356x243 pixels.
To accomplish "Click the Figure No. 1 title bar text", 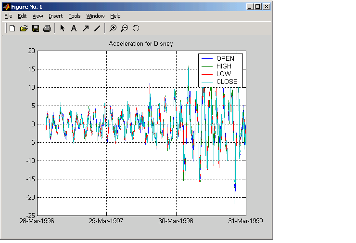I will [x=27, y=7].
